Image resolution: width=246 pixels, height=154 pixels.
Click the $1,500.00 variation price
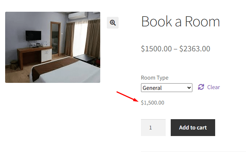pos(152,103)
